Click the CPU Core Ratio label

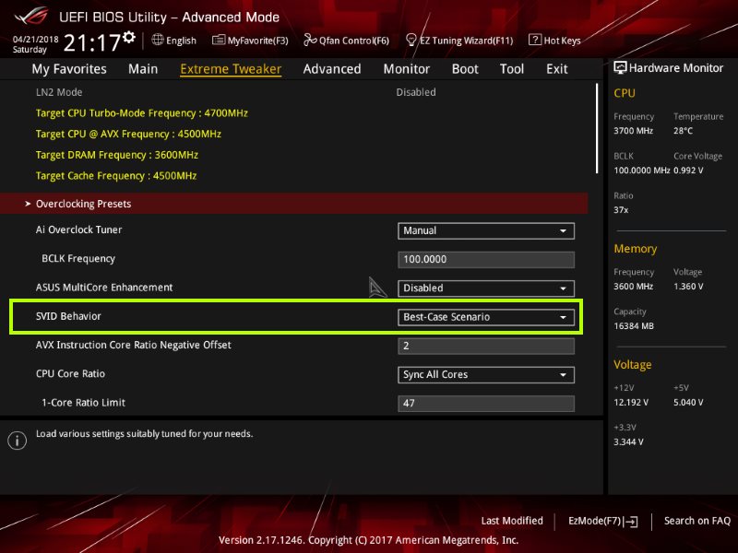[x=70, y=373]
